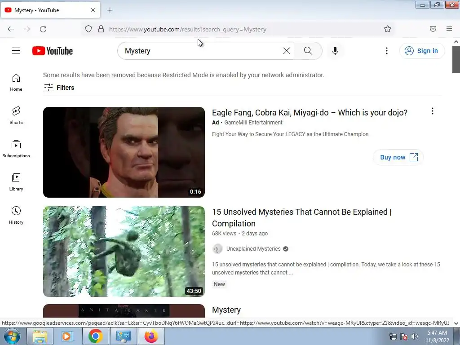Open File Explorer from the taskbar
460x345 pixels.
(x=40, y=336)
